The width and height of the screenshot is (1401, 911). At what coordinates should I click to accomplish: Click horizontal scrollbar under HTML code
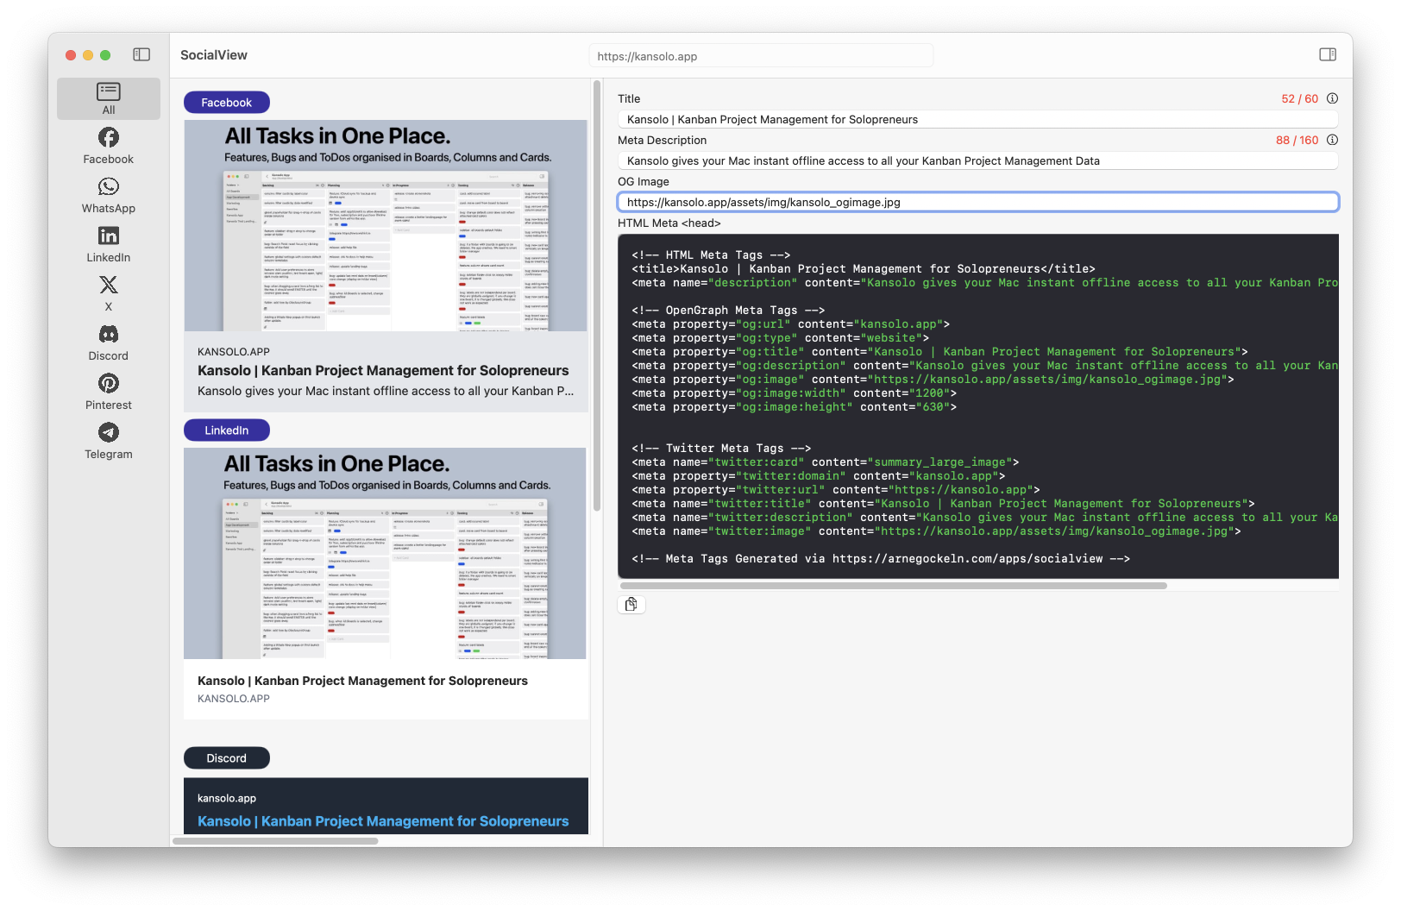click(893, 585)
